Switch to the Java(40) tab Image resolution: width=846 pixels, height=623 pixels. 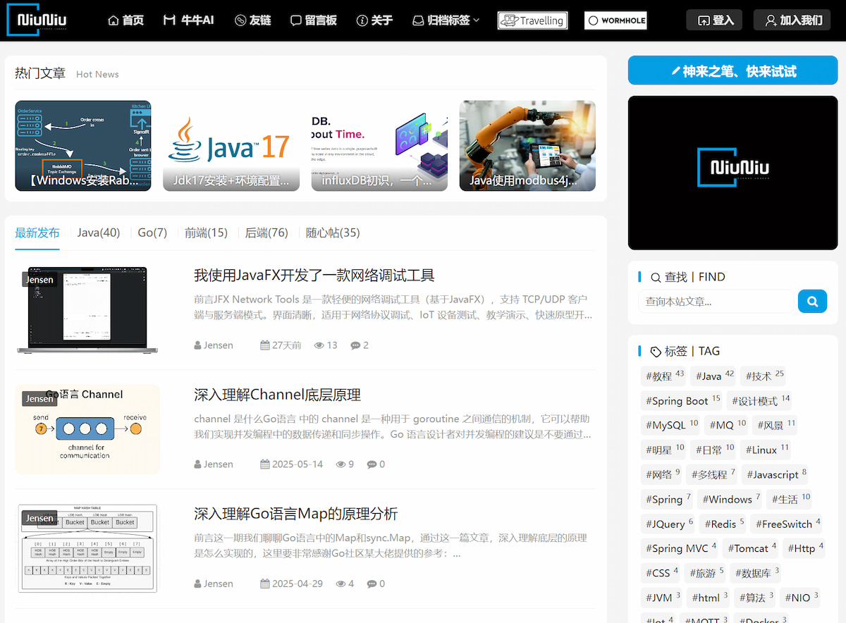click(99, 233)
